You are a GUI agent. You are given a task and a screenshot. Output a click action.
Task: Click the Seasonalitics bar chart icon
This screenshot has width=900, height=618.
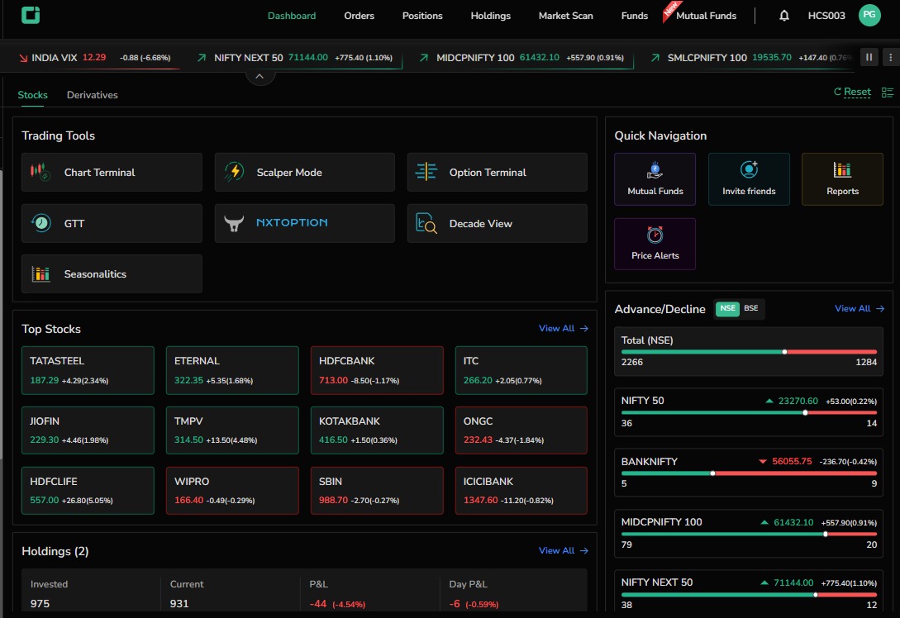(x=40, y=273)
